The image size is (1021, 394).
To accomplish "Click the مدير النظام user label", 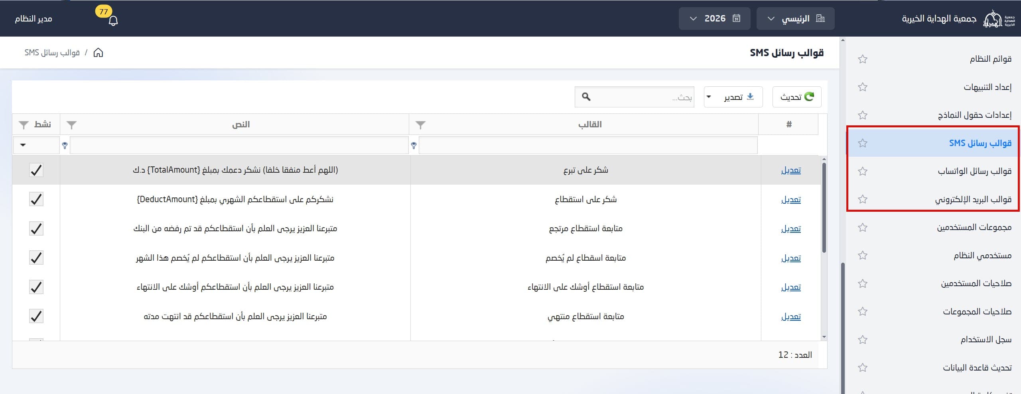I will click(34, 19).
